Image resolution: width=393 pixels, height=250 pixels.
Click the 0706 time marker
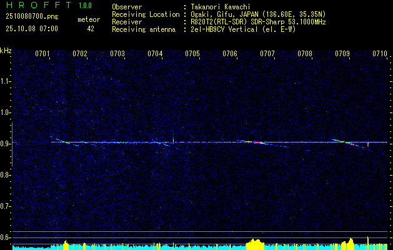click(230, 54)
